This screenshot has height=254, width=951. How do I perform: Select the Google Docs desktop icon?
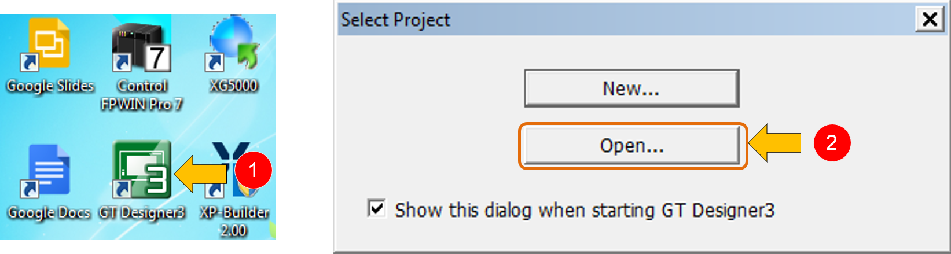47,170
